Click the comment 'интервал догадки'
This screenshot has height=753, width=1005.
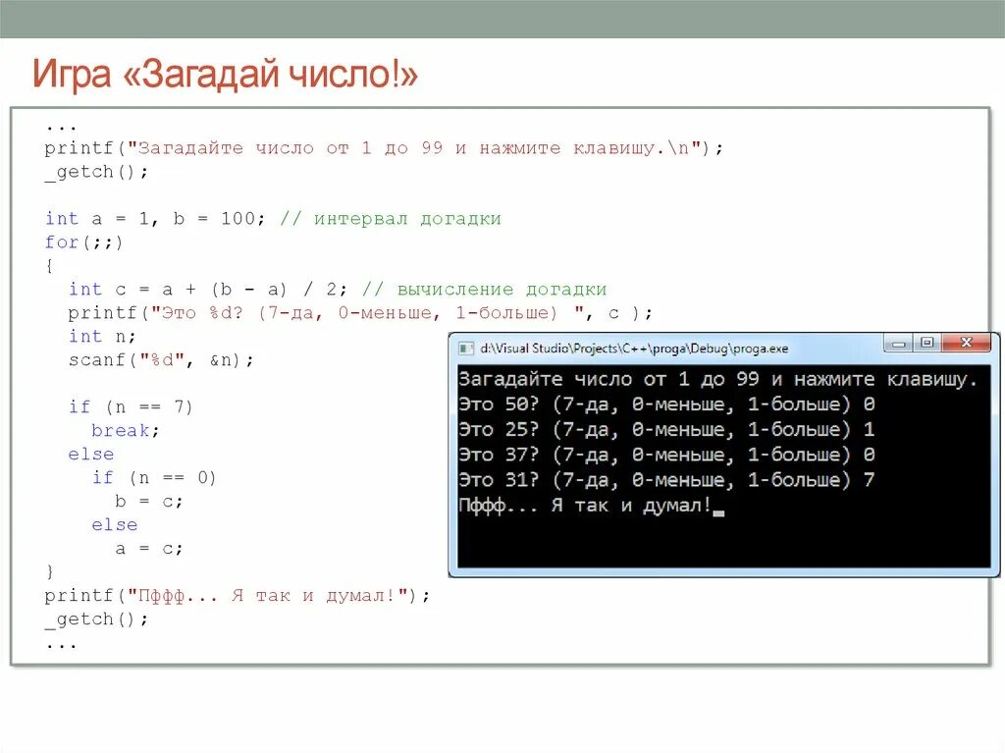(407, 219)
